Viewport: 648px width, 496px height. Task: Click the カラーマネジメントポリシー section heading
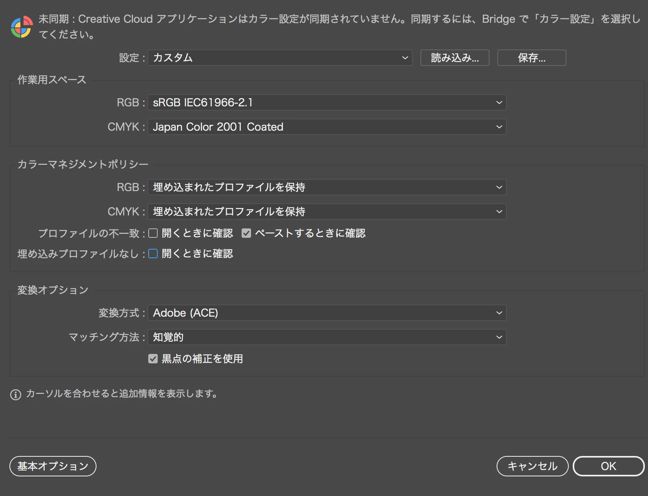(x=83, y=164)
